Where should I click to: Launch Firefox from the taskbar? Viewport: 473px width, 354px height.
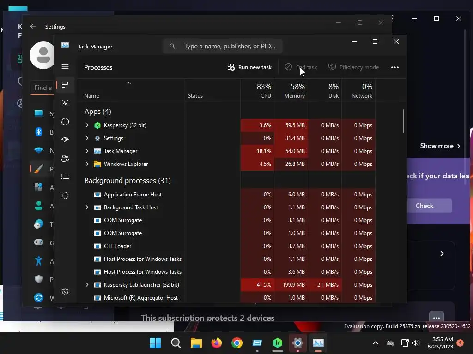pyautogui.click(x=216, y=343)
